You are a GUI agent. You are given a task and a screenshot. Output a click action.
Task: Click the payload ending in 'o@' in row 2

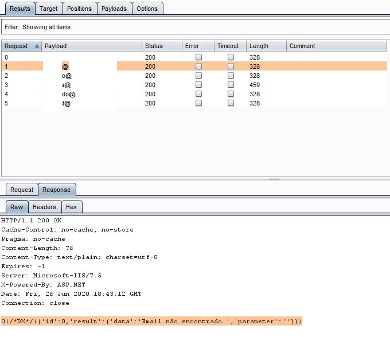pyautogui.click(x=67, y=76)
